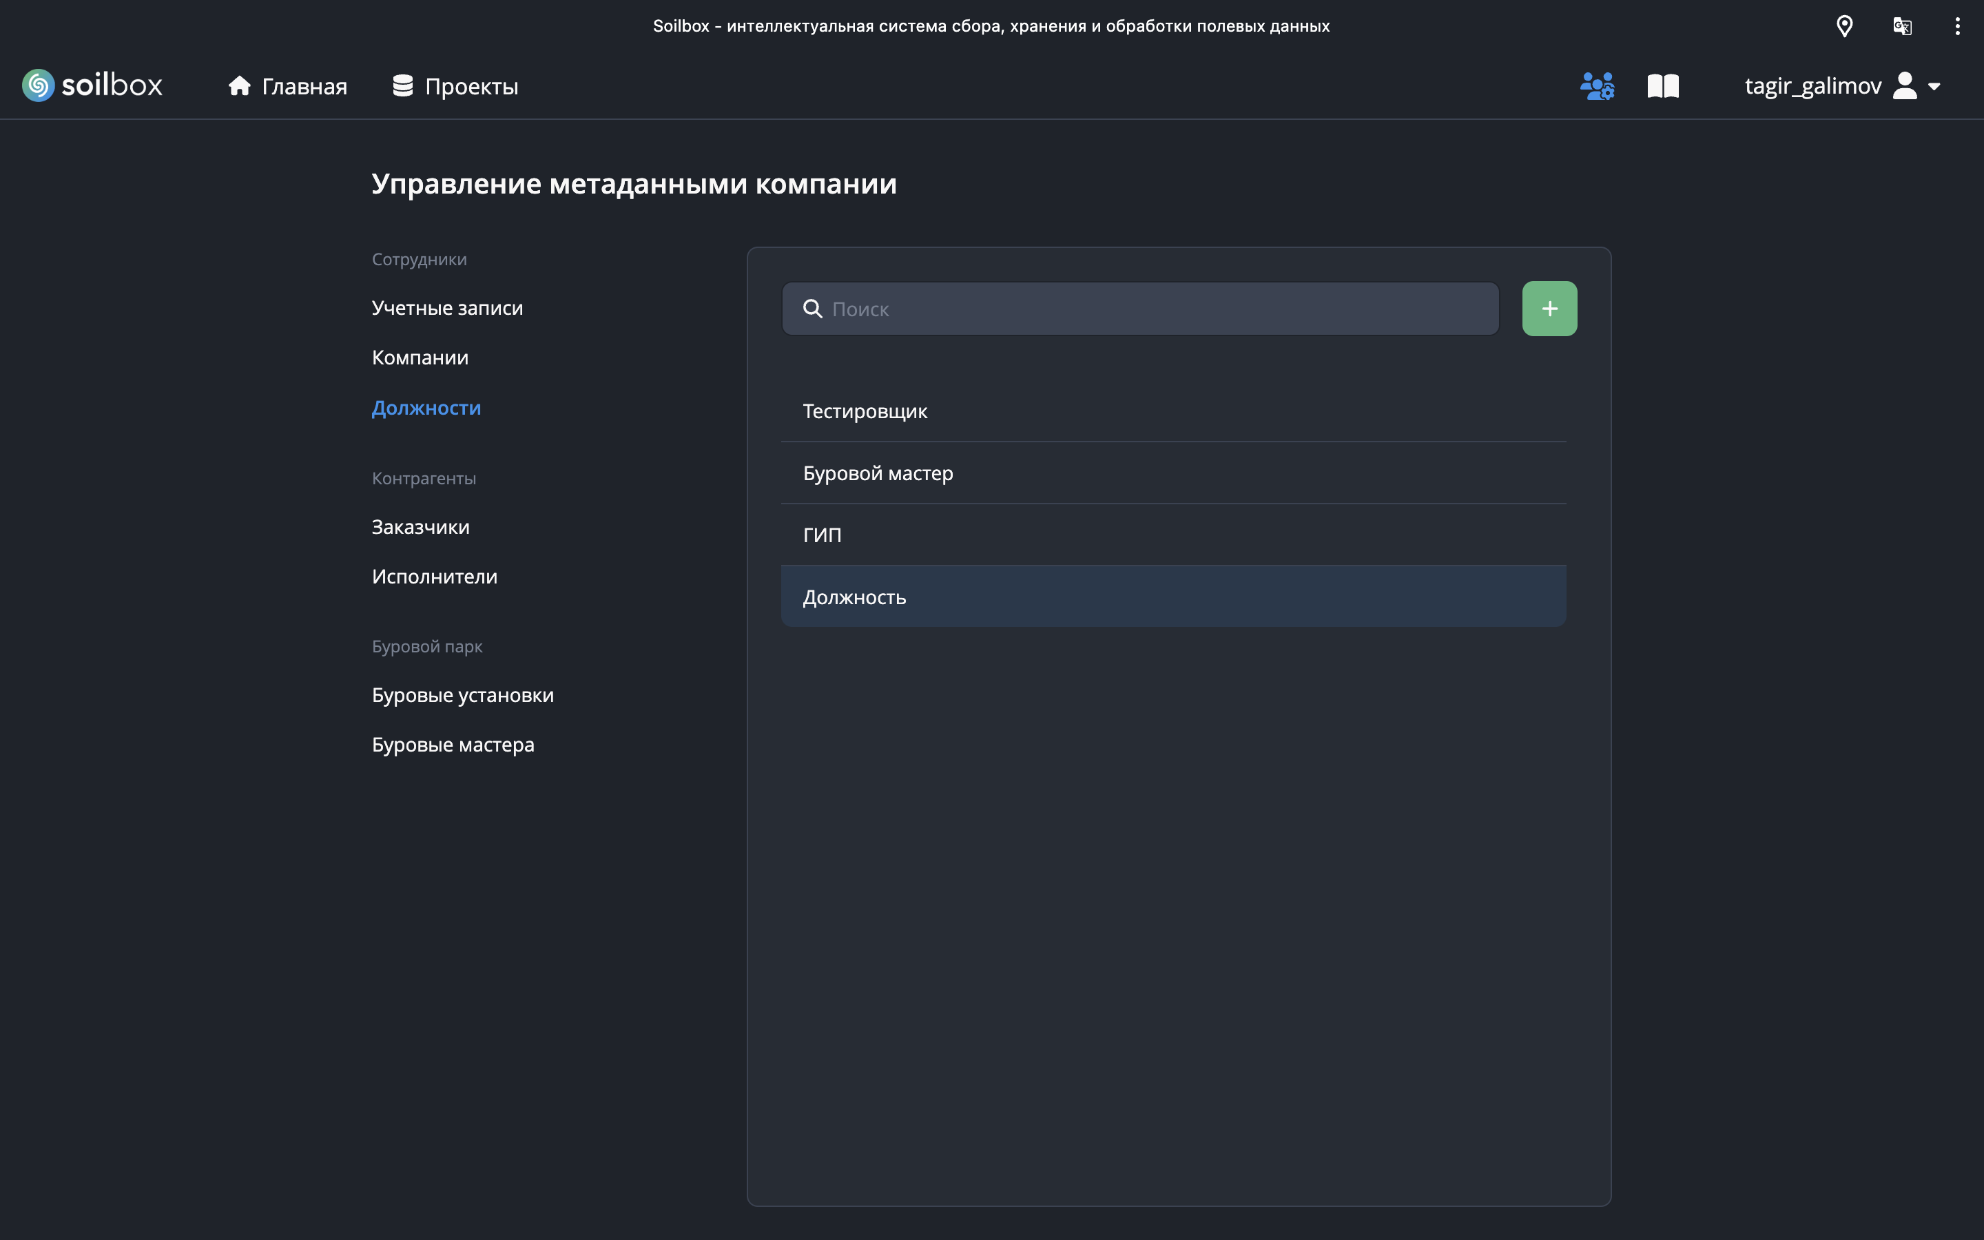Open Исполнители list
1984x1240 pixels.
pos(435,577)
